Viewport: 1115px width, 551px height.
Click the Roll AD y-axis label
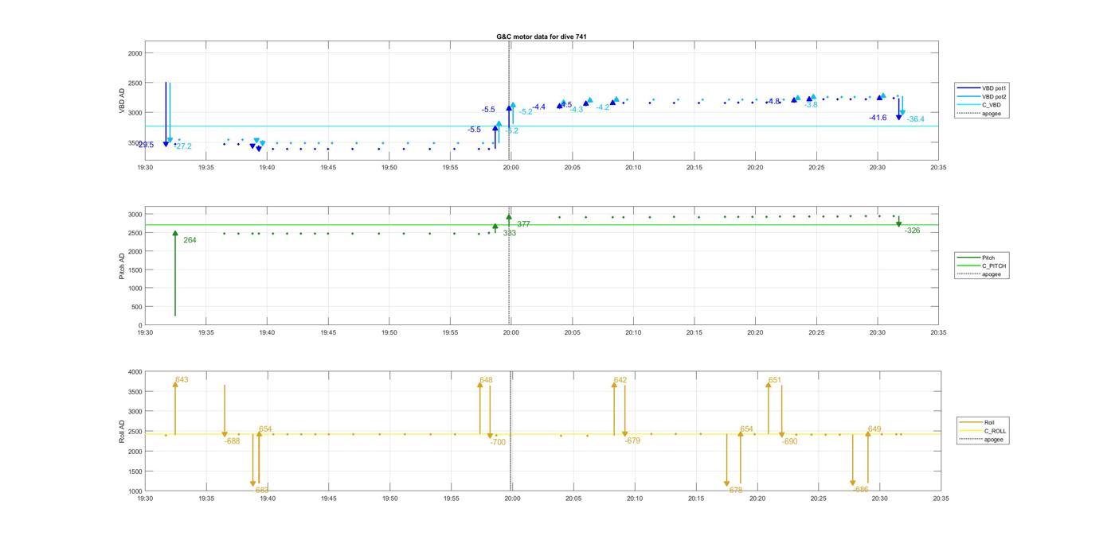pos(123,431)
